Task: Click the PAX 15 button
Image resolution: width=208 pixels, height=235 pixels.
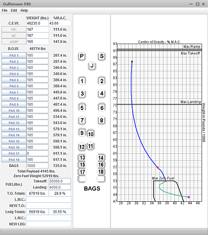Action: [x=14, y=141]
